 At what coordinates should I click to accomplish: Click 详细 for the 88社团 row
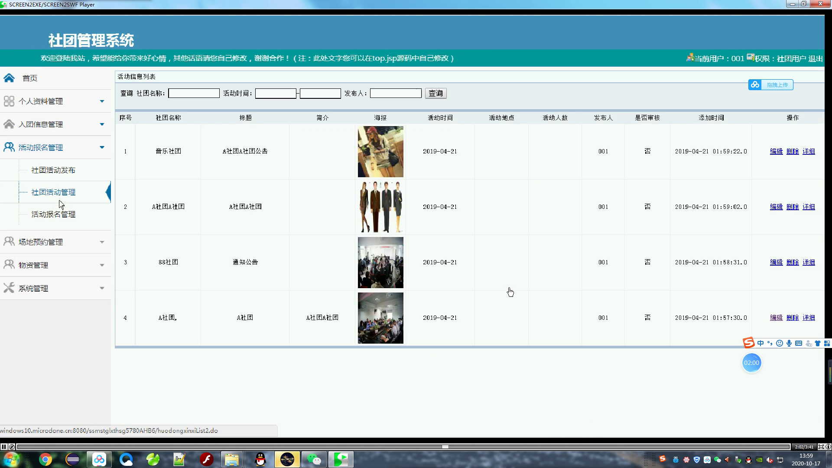(809, 262)
